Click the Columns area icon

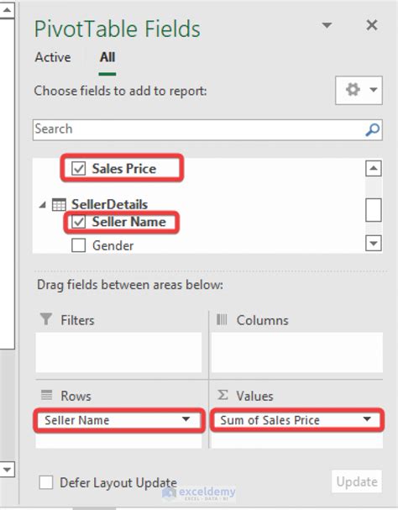tap(222, 319)
